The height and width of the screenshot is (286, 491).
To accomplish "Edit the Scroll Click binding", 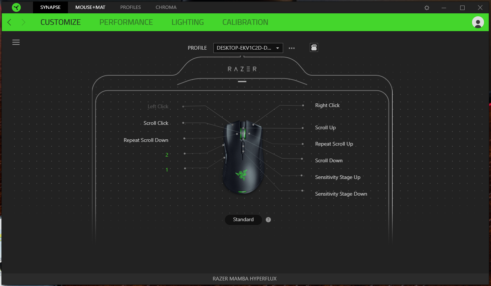I will [x=156, y=123].
